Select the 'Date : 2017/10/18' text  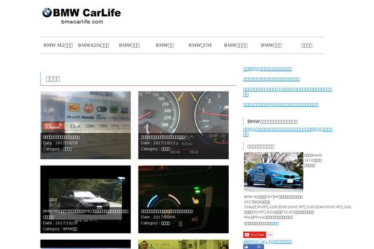pos(60,143)
